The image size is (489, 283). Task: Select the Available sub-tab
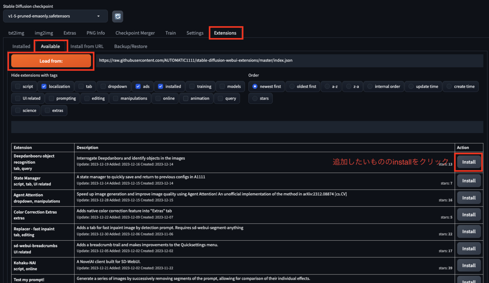tap(51, 46)
